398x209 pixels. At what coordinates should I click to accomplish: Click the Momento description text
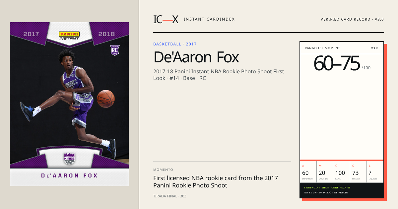(216, 182)
